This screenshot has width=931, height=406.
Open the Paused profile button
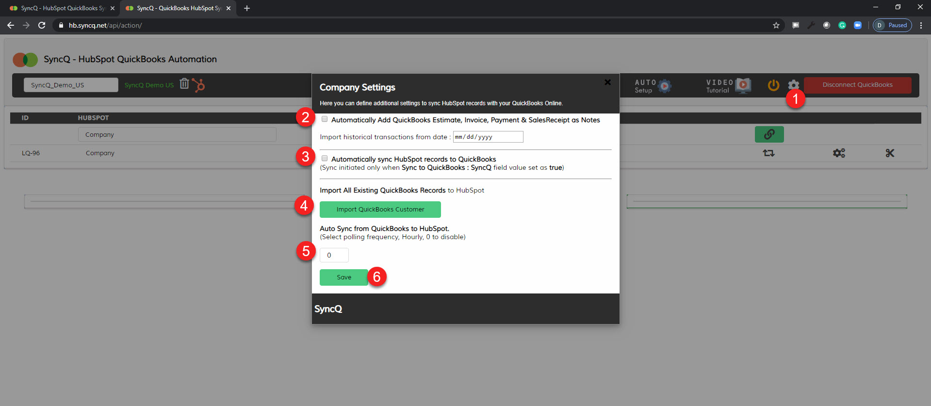pos(892,25)
